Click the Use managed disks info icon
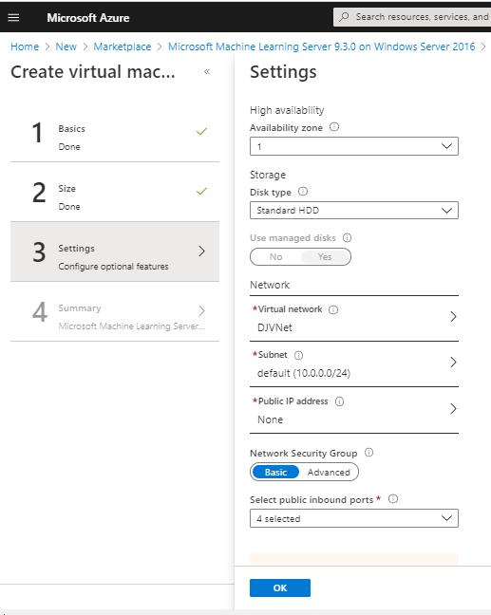The image size is (491, 615). pos(348,237)
